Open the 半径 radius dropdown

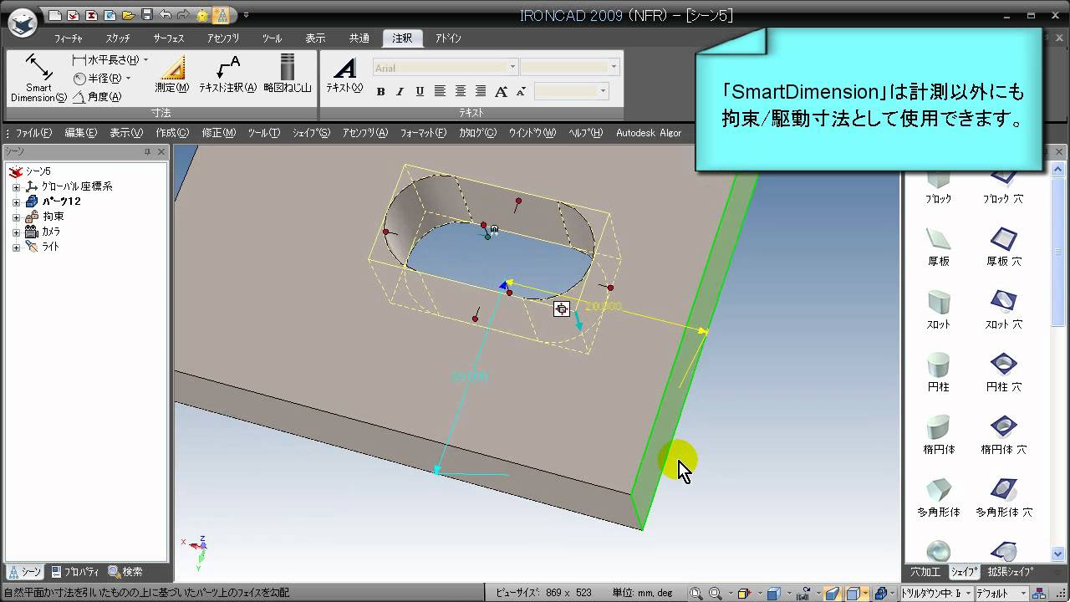[x=128, y=79]
